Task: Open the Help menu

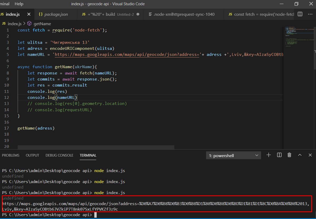Action: point(19,4)
